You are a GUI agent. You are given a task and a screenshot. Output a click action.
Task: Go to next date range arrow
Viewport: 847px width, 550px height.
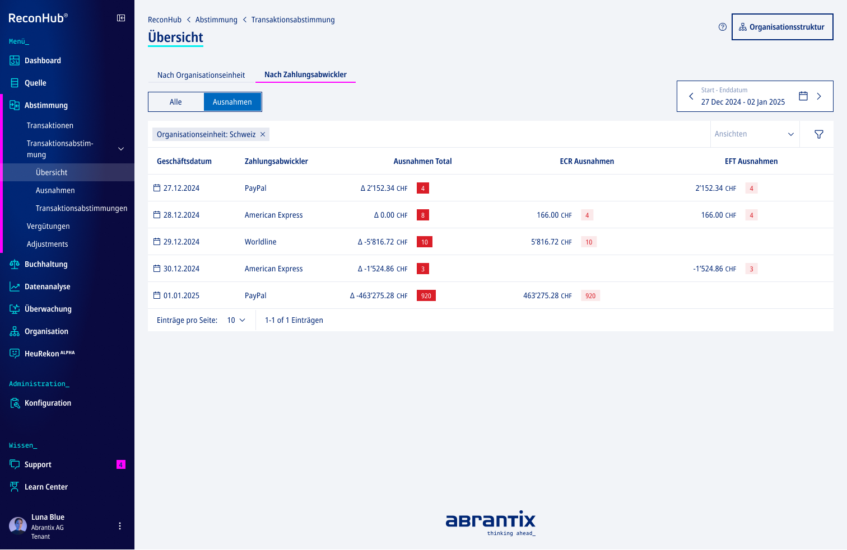[x=819, y=96]
